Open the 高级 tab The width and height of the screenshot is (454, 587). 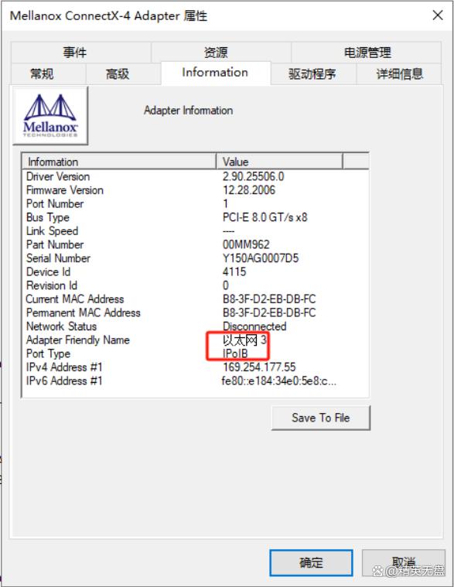[124, 73]
